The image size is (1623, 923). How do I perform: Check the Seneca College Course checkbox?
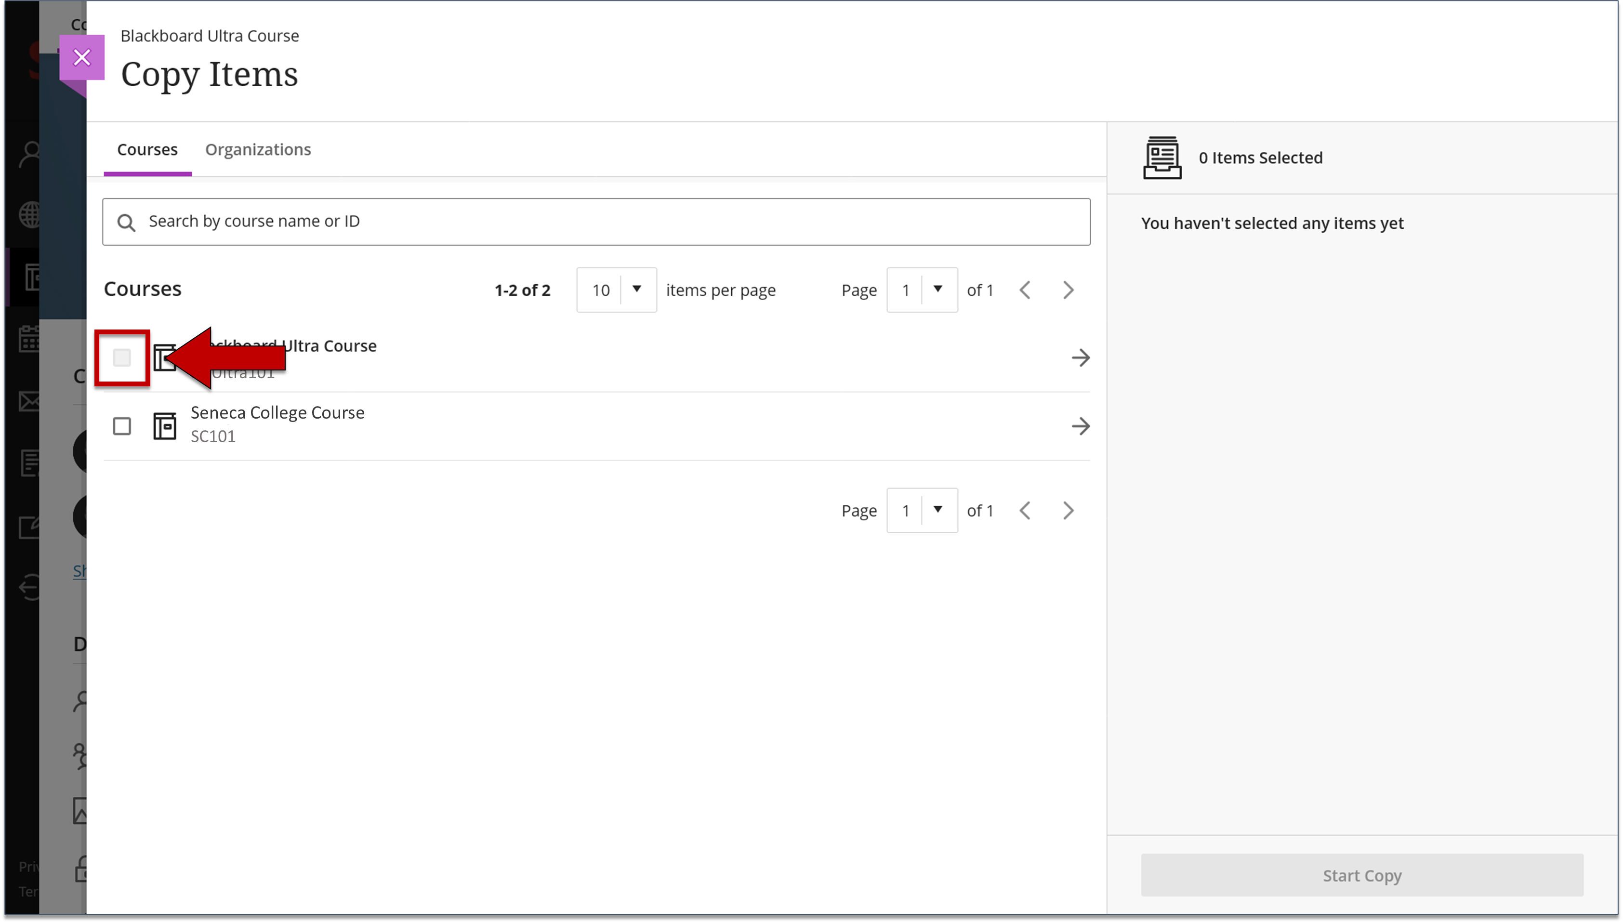tap(122, 426)
